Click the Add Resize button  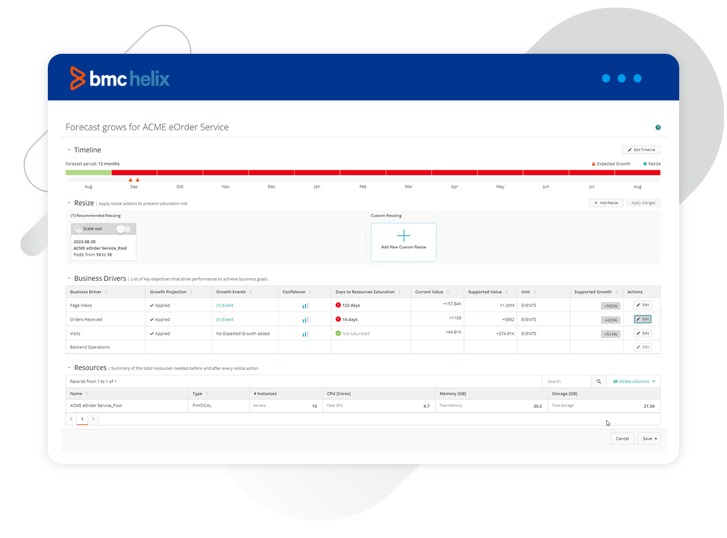pos(606,203)
